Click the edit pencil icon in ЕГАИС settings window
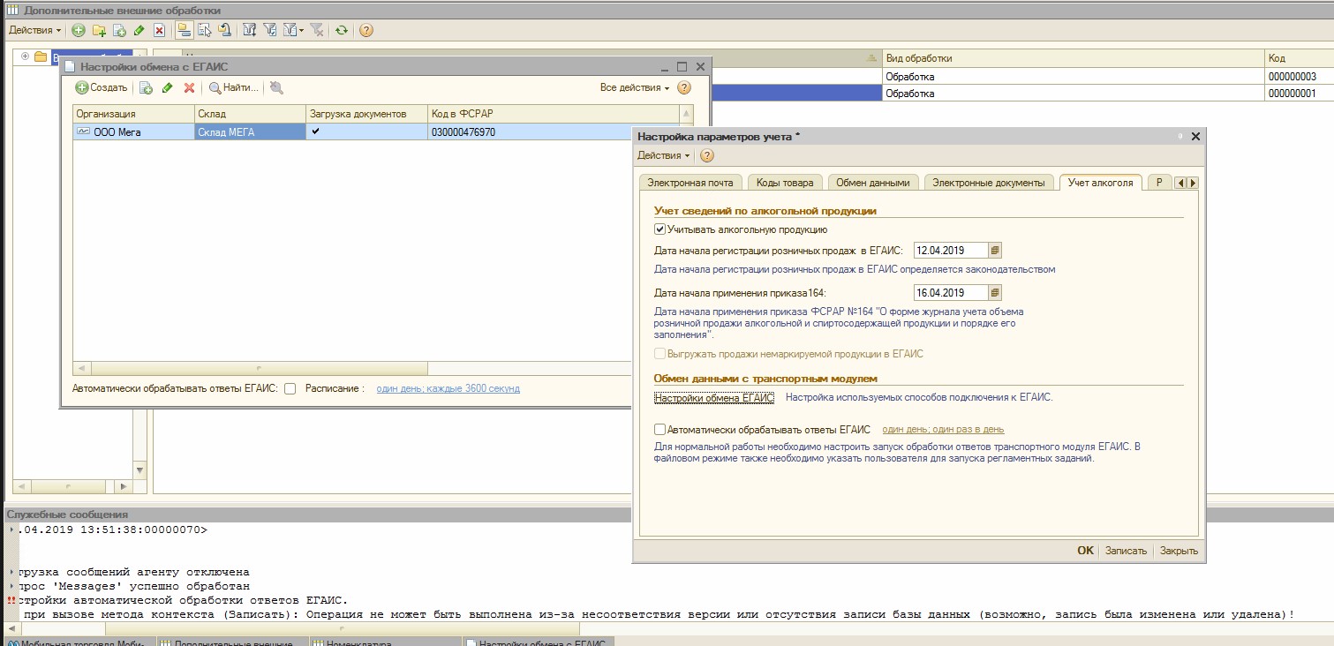The height and width of the screenshot is (646, 1334). click(x=167, y=87)
